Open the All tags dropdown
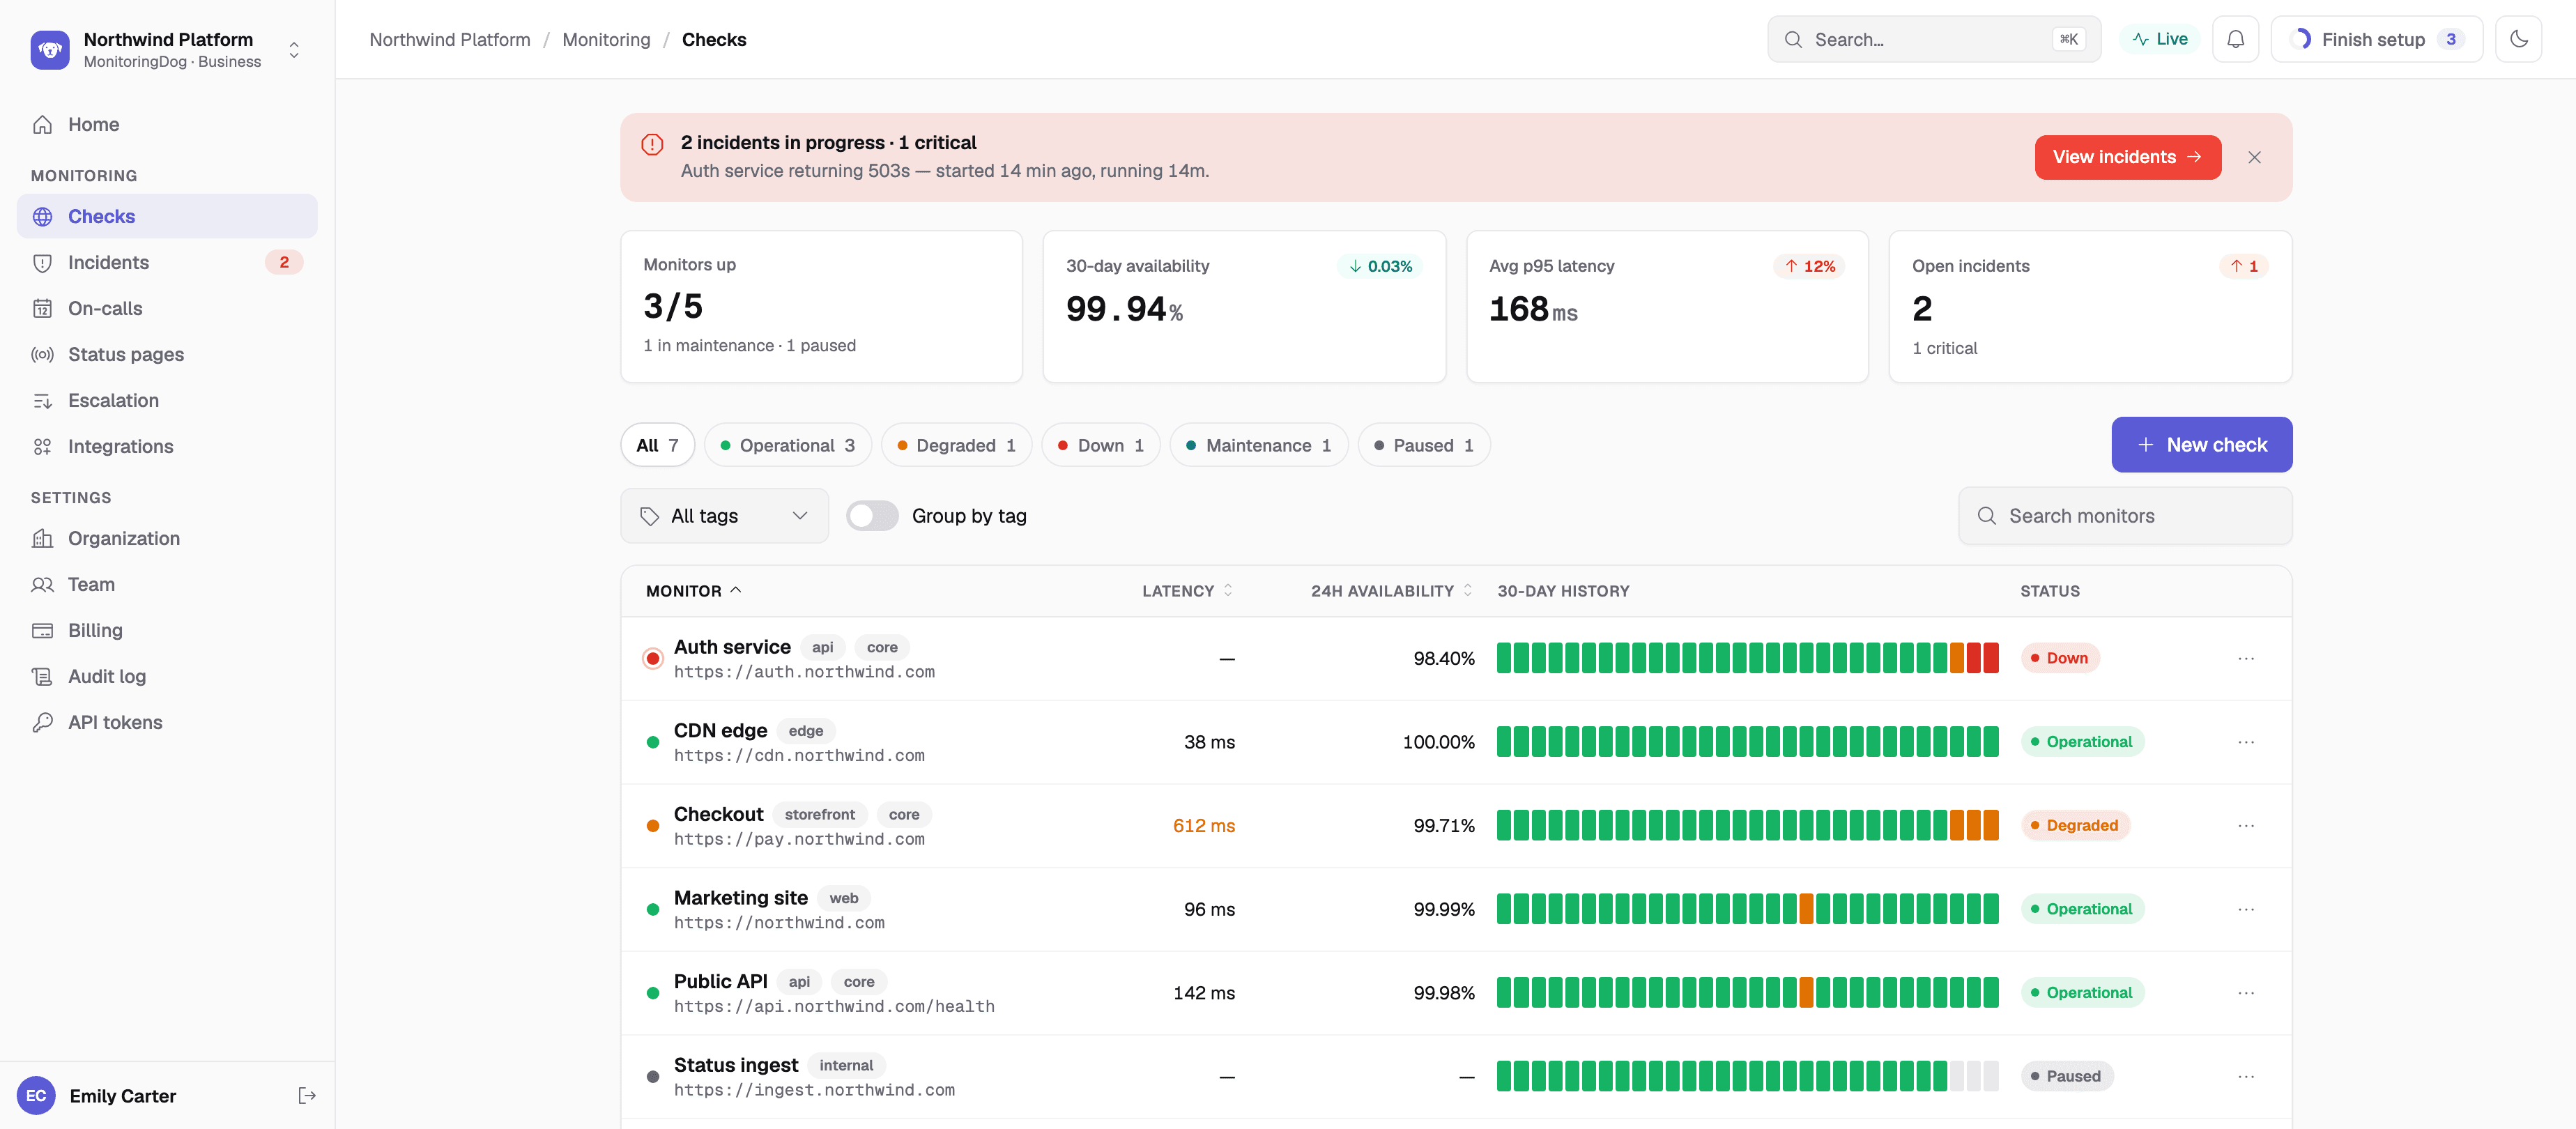2576x1129 pixels. tap(724, 516)
